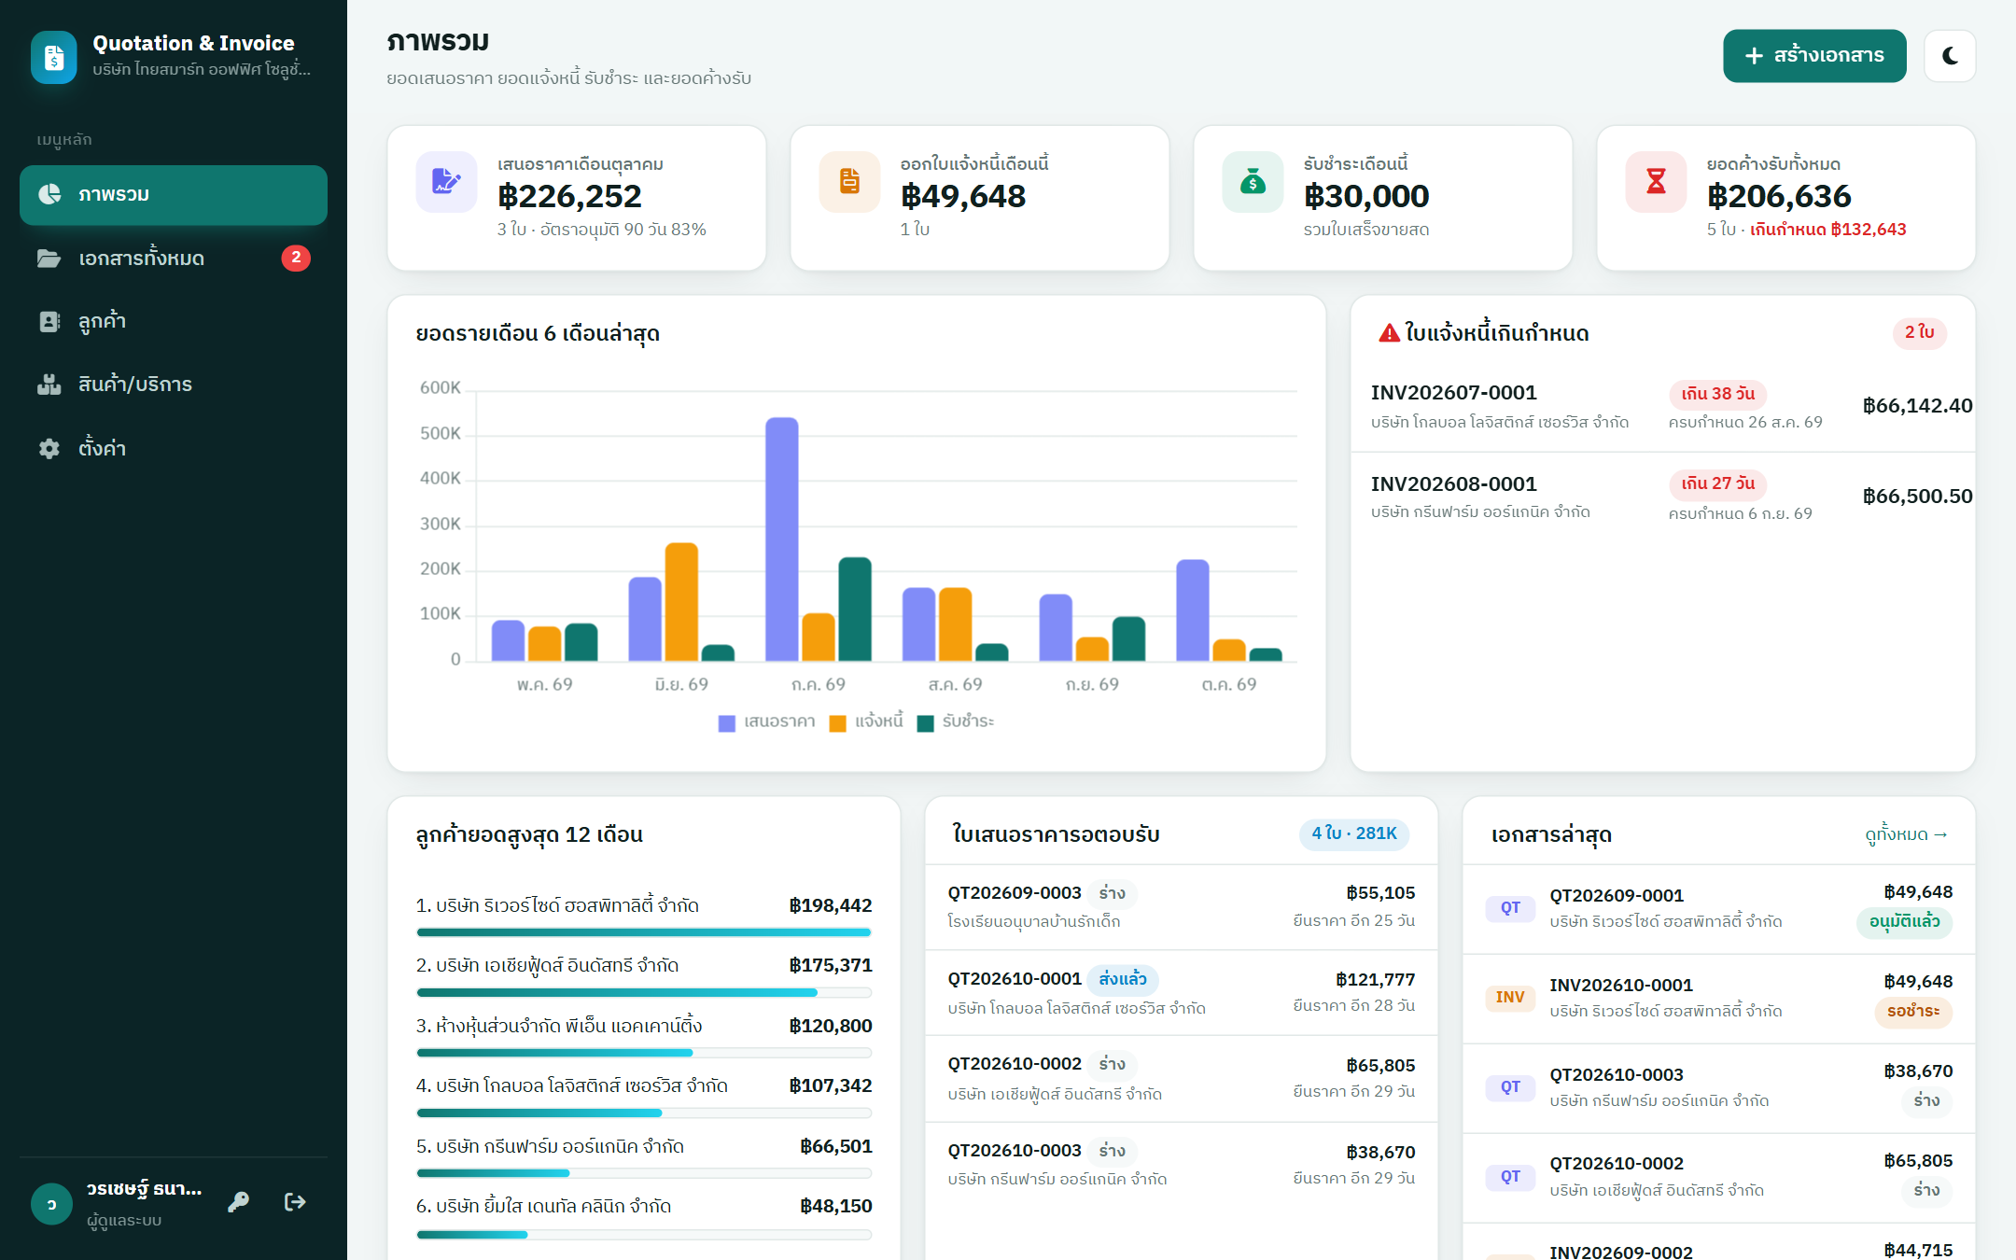Image resolution: width=2016 pixels, height=1260 pixels.
Task: Click the สินค้า/บริการ boxes icon
Action: pyautogui.click(x=49, y=385)
